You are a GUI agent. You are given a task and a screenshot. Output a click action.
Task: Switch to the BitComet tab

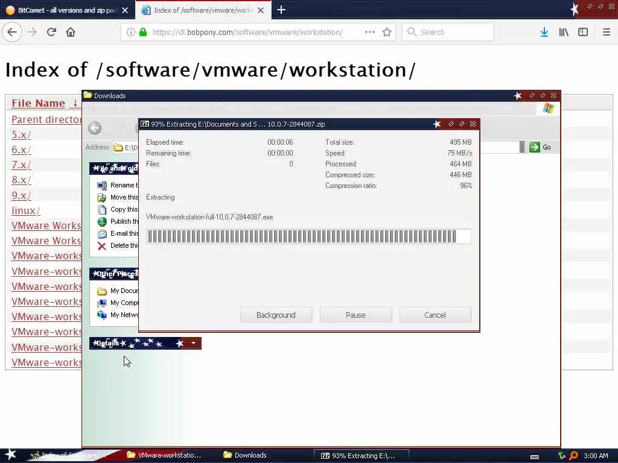click(68, 10)
